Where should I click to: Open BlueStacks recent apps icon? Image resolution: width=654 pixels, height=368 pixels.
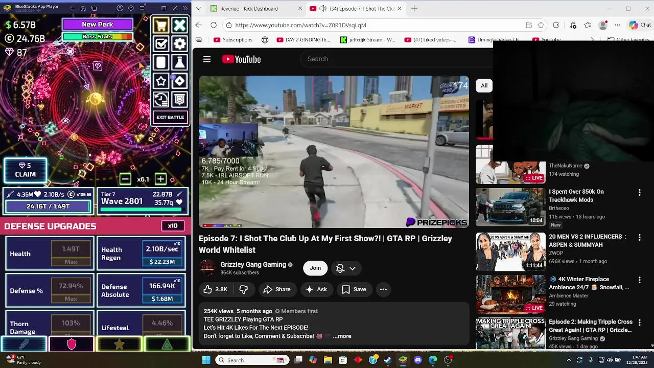94,8
